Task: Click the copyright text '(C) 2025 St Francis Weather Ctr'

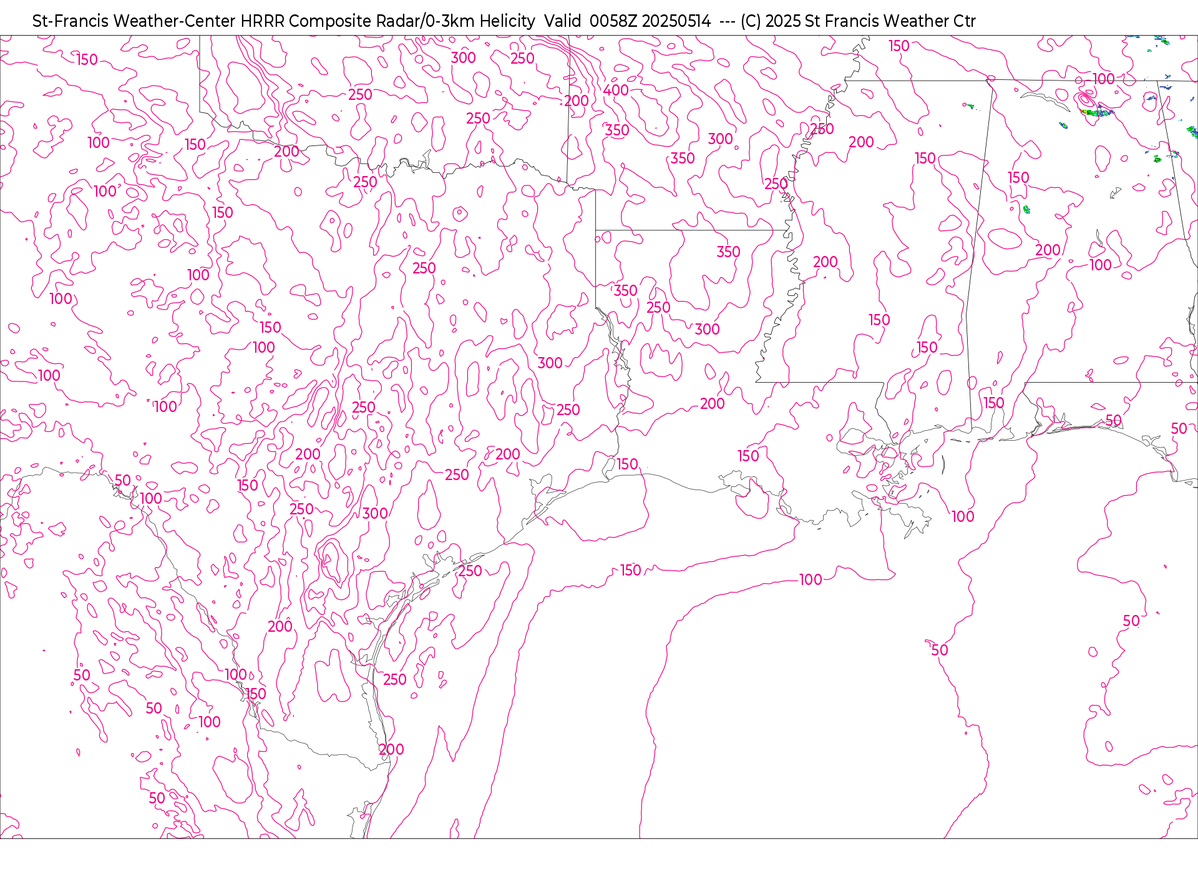Action: point(858,21)
